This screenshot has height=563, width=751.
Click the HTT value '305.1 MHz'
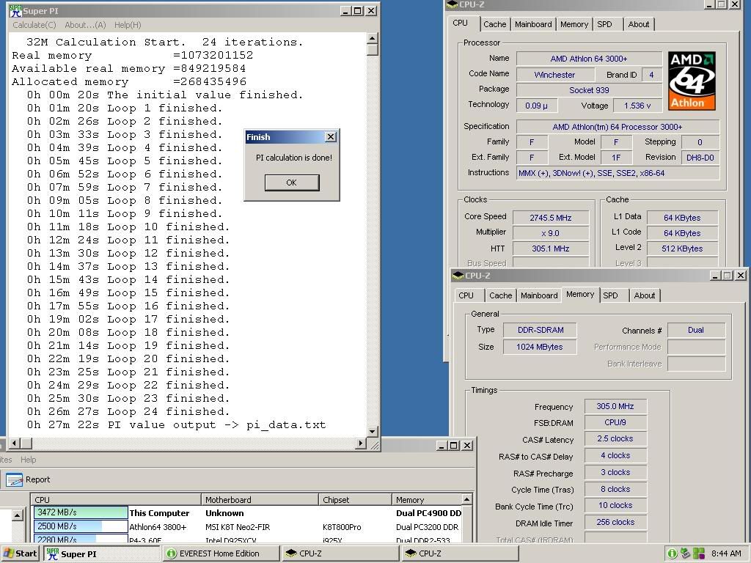point(551,249)
